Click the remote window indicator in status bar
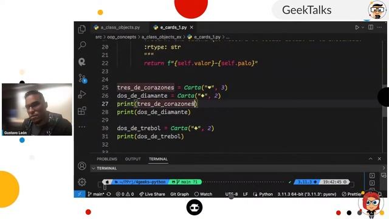Image resolution: width=389 pixels, height=219 pixels. [80, 194]
